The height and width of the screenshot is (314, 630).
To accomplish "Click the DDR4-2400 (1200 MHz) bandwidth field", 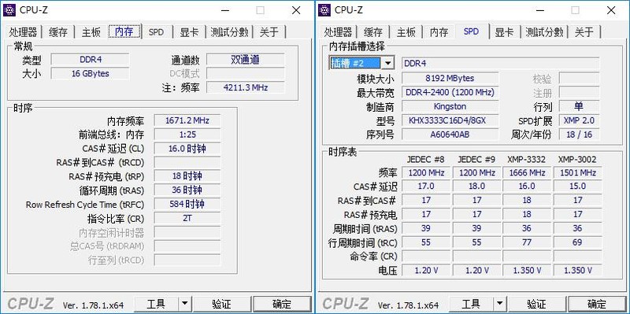I will tap(450, 92).
